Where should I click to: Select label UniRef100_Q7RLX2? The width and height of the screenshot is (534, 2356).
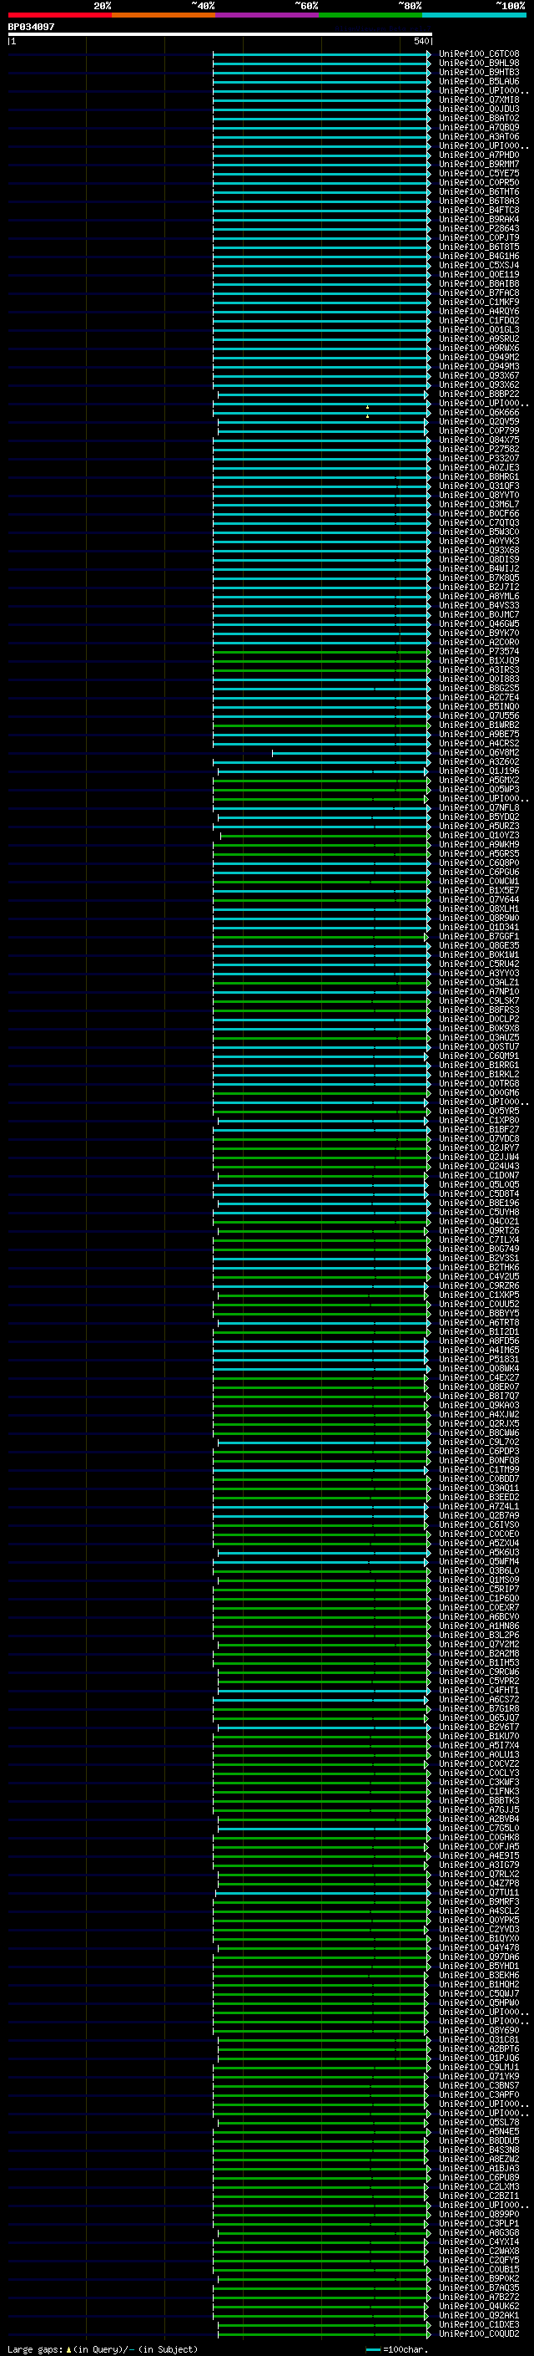coord(478,1874)
